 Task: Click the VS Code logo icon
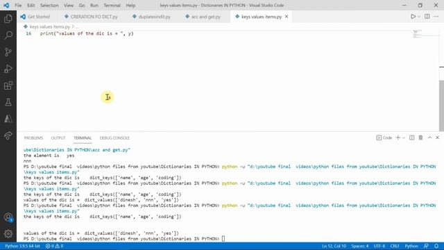pyautogui.click(x=6, y=6)
